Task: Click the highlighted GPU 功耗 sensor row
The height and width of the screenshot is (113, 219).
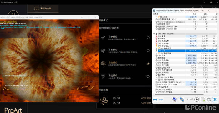Action: pos(185,51)
